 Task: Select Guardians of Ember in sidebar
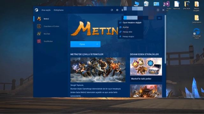50,26
